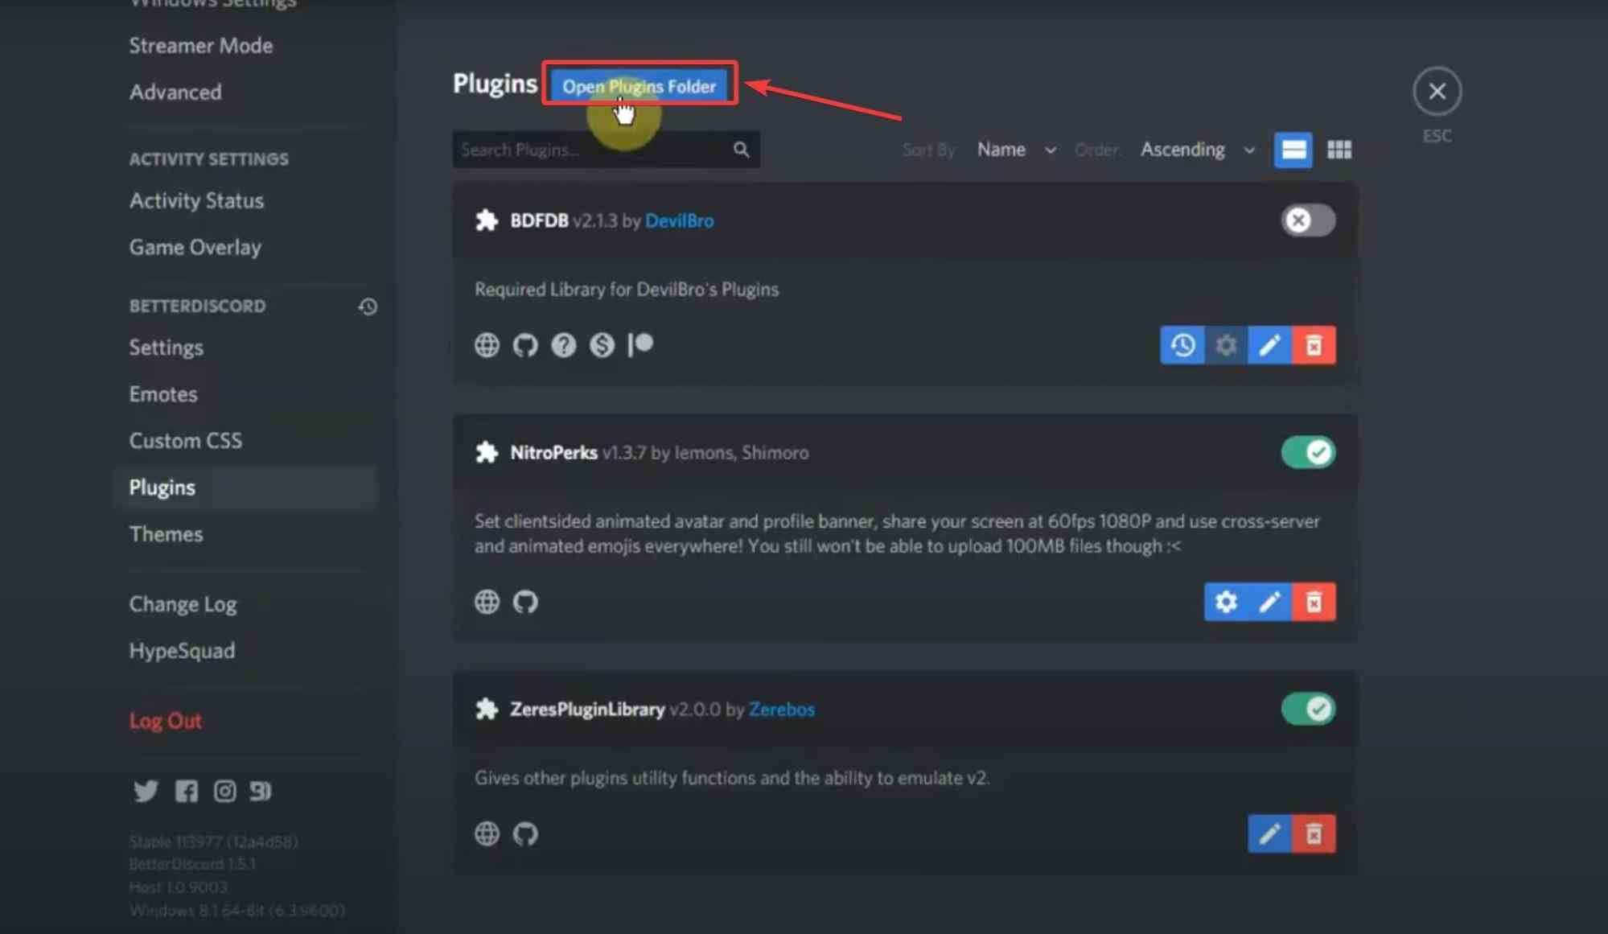Open BDFDB website globe icon
The image size is (1608, 934).
[487, 345]
